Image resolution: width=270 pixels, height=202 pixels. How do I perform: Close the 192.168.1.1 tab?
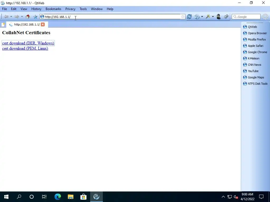pyautogui.click(x=43, y=24)
